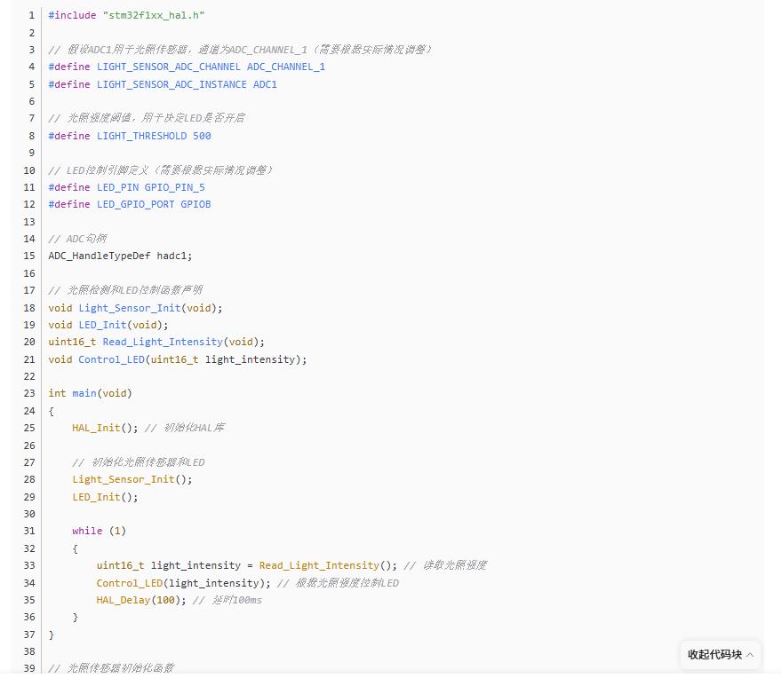
Task: Click the ADC_CHANNEL_1 value on line 4
Action: [x=285, y=67]
